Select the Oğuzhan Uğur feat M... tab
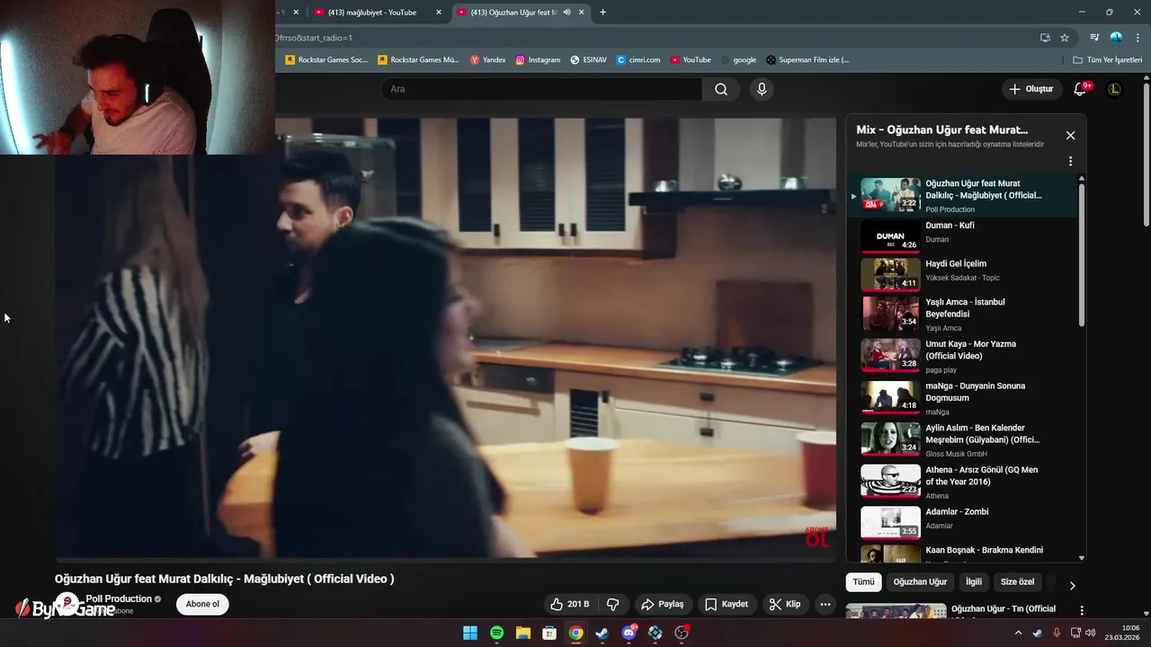Viewport: 1151px width, 647px height. (x=520, y=13)
